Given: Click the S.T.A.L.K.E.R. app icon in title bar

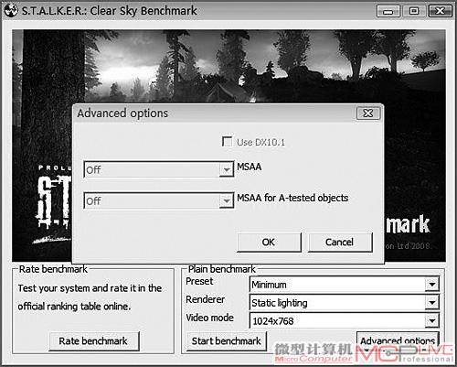Looking at the screenshot, I should tap(11, 10).
